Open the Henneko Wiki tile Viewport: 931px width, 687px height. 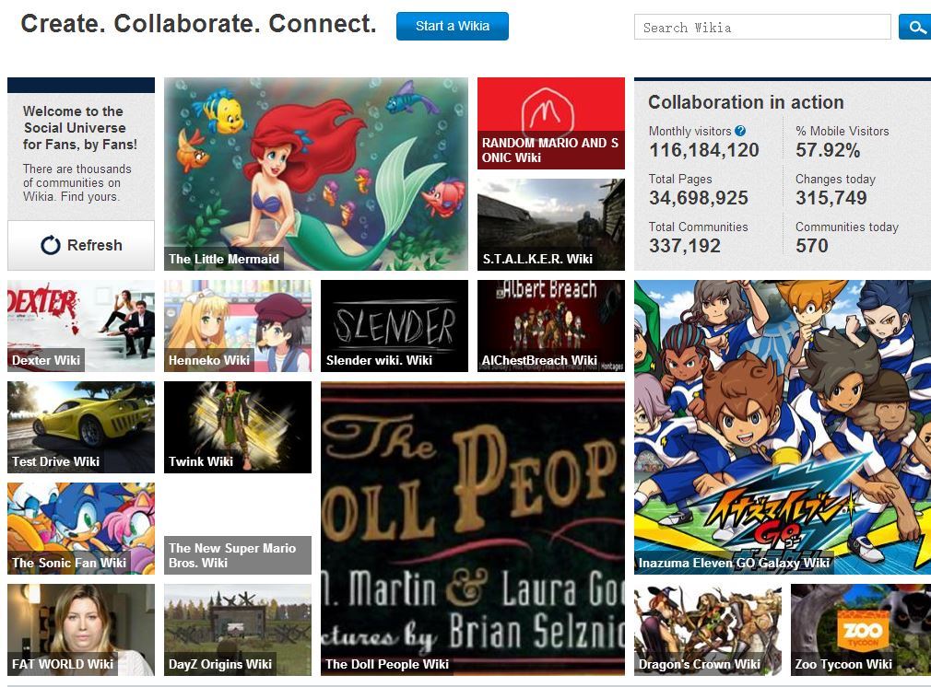coord(238,326)
